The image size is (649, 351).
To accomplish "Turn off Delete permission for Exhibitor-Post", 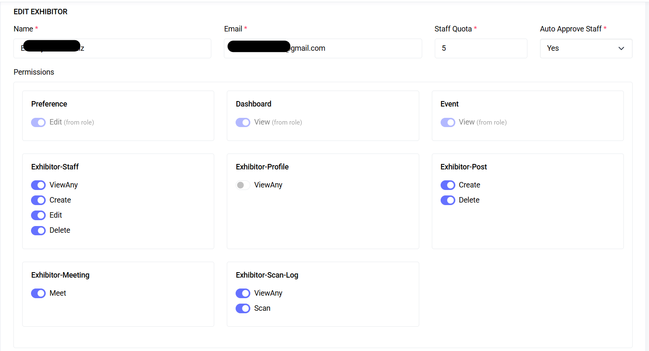I will point(448,200).
